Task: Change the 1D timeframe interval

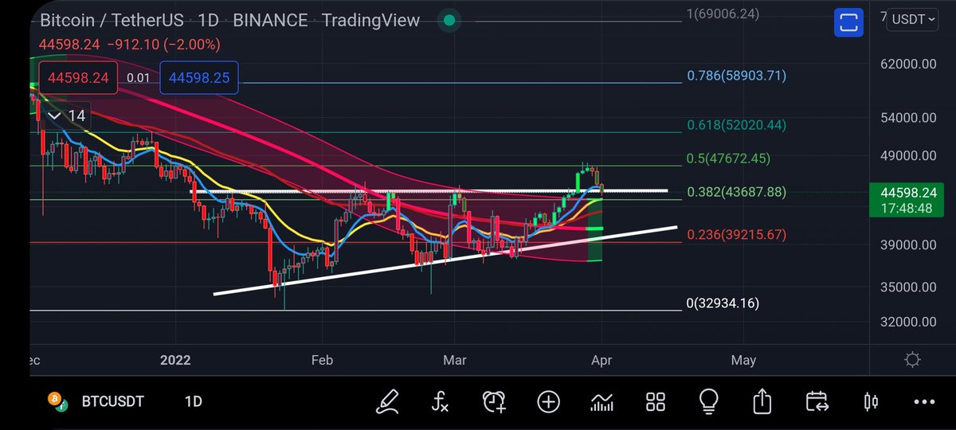Action: point(193,401)
